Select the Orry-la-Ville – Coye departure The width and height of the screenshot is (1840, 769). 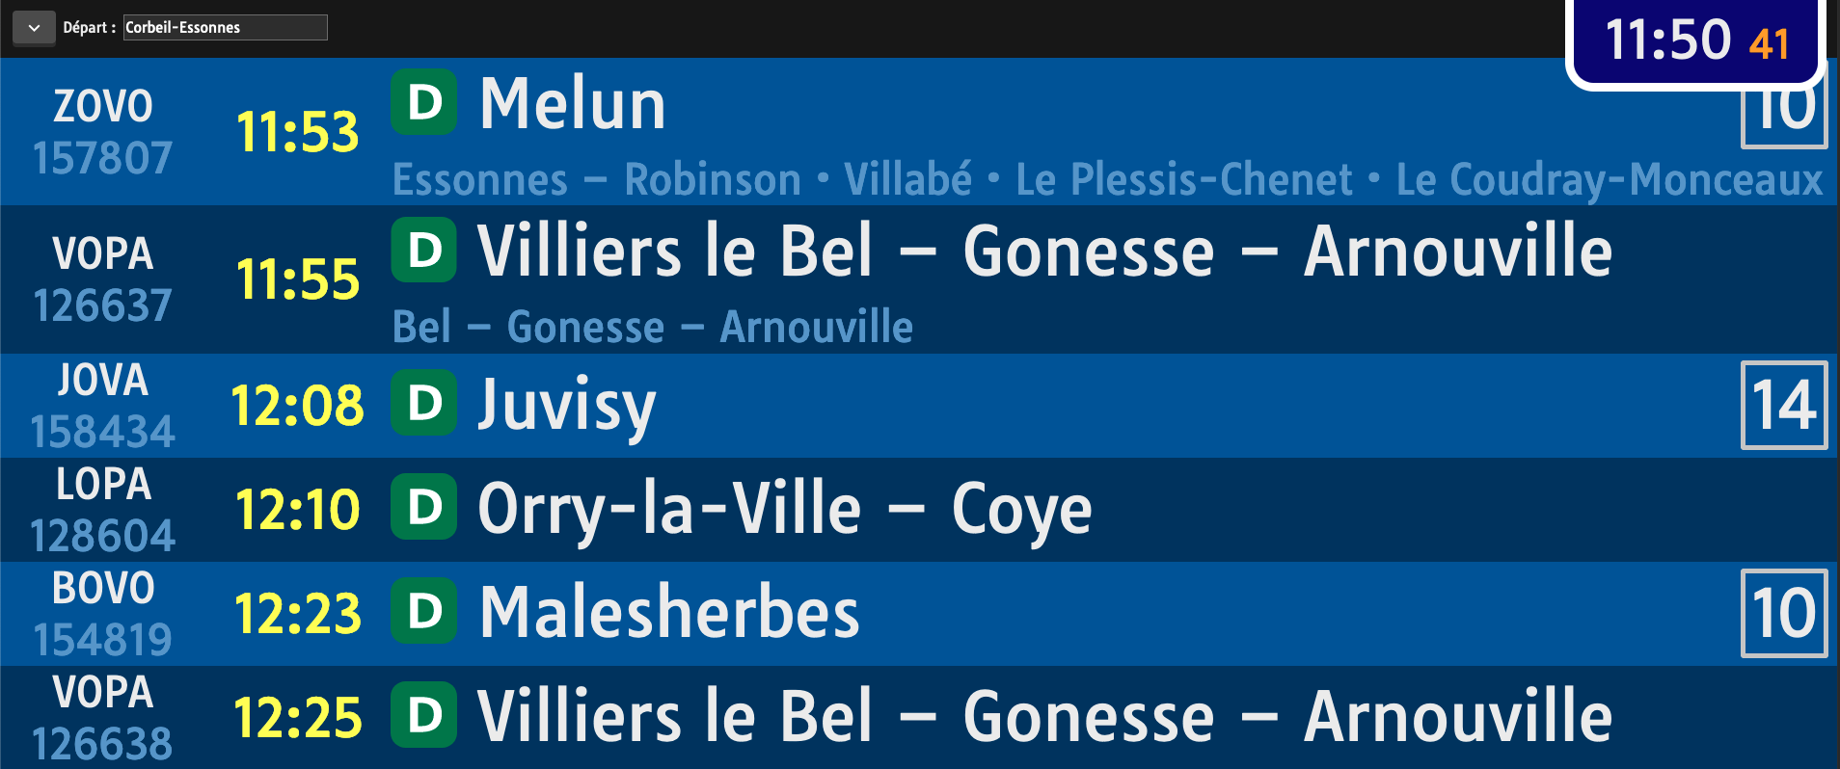[x=920, y=510]
